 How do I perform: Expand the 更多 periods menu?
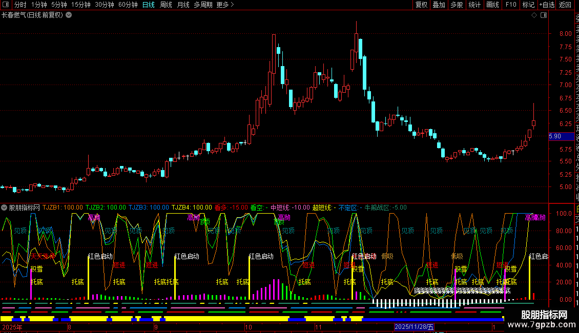(x=225, y=5)
